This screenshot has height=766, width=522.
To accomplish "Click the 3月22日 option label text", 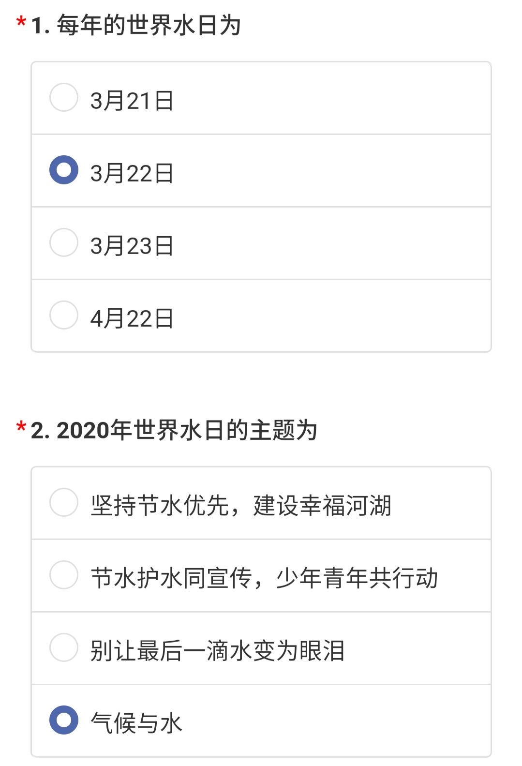I will pos(132,173).
